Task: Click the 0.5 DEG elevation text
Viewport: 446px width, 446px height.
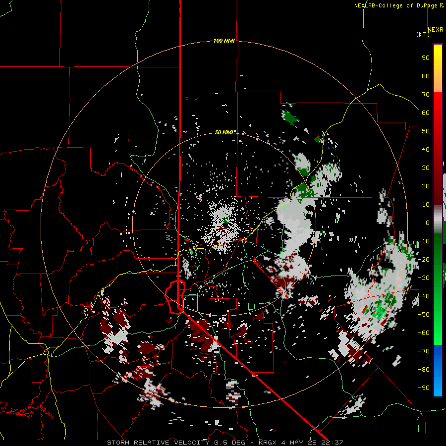Action: [230, 443]
